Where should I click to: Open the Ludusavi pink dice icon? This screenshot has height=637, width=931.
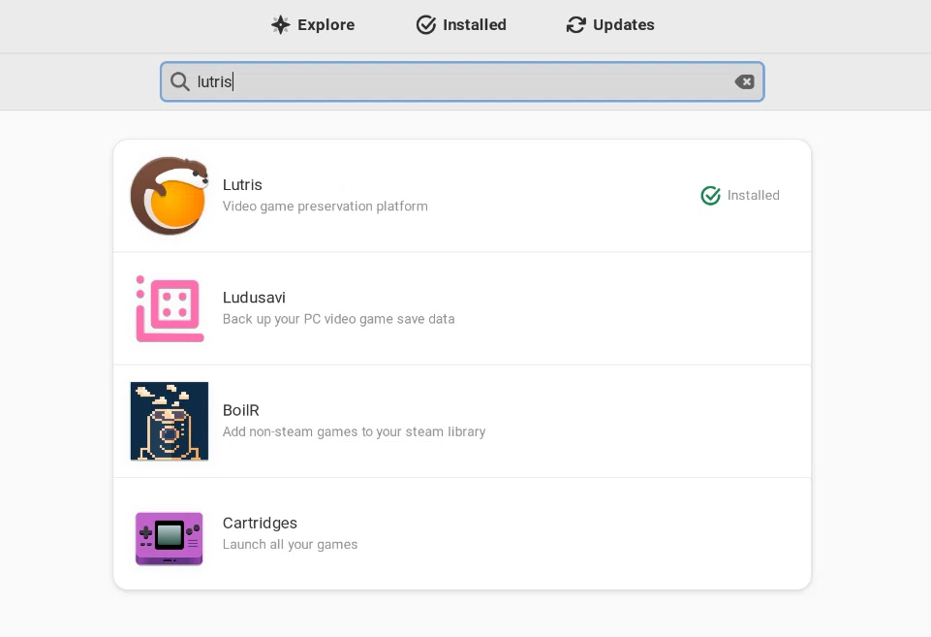point(170,308)
